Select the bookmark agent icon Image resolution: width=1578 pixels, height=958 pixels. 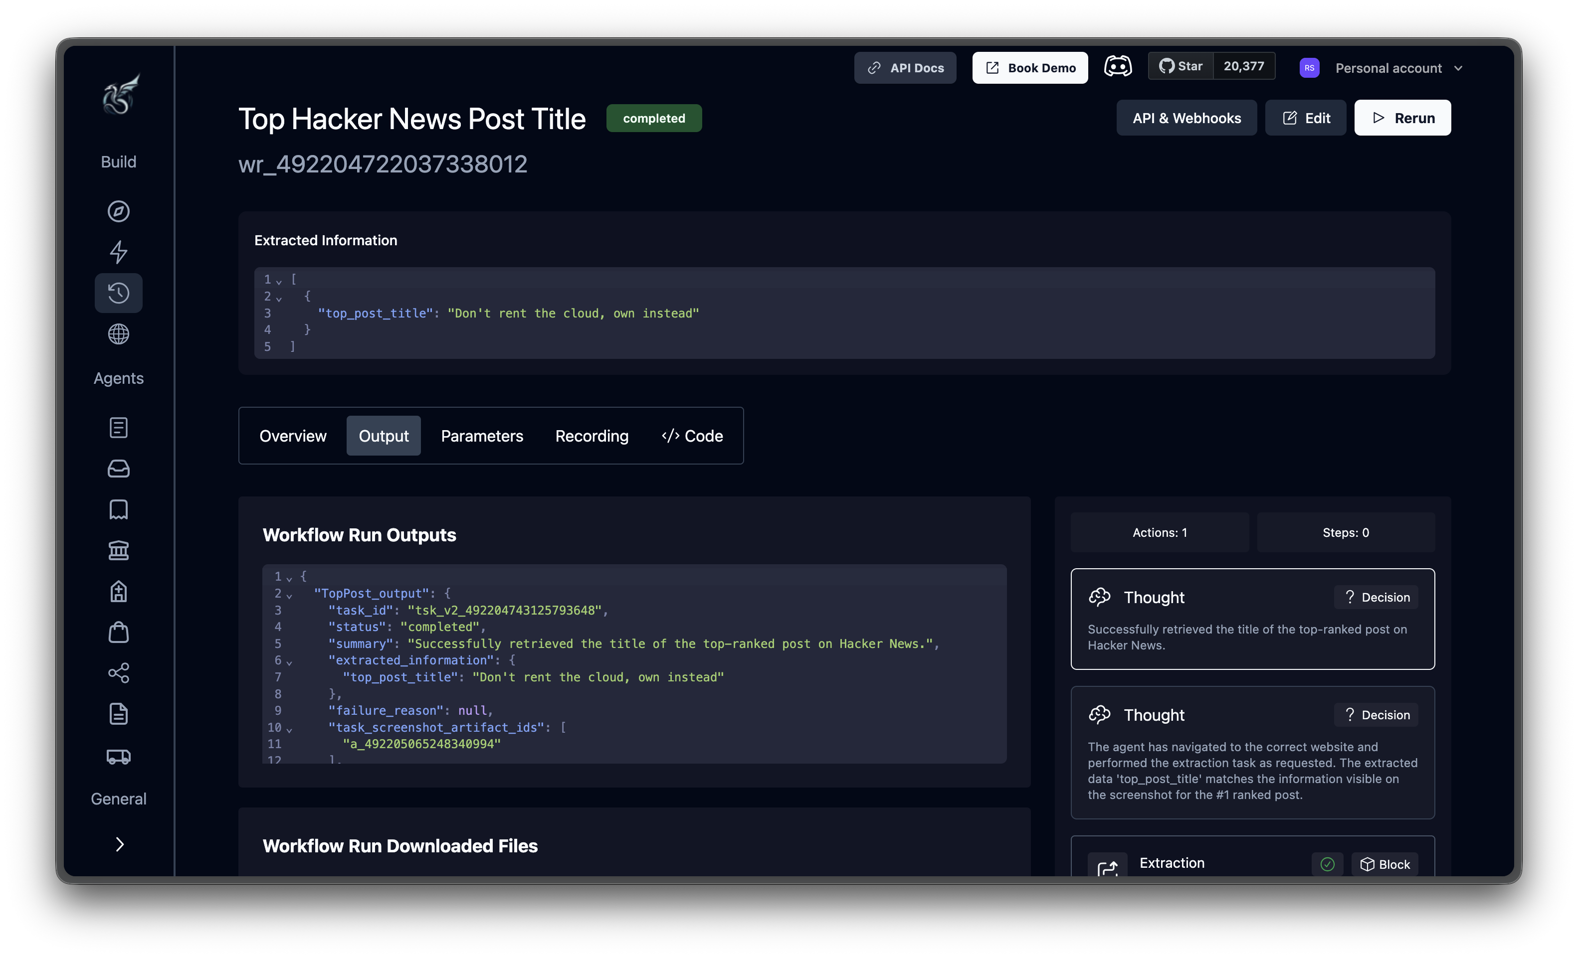119,509
